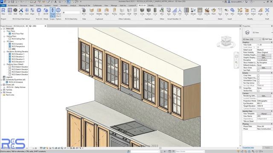Expand the Groups node in Project Browser
This screenshot has height=153, width=273.
click(x=1, y=93)
